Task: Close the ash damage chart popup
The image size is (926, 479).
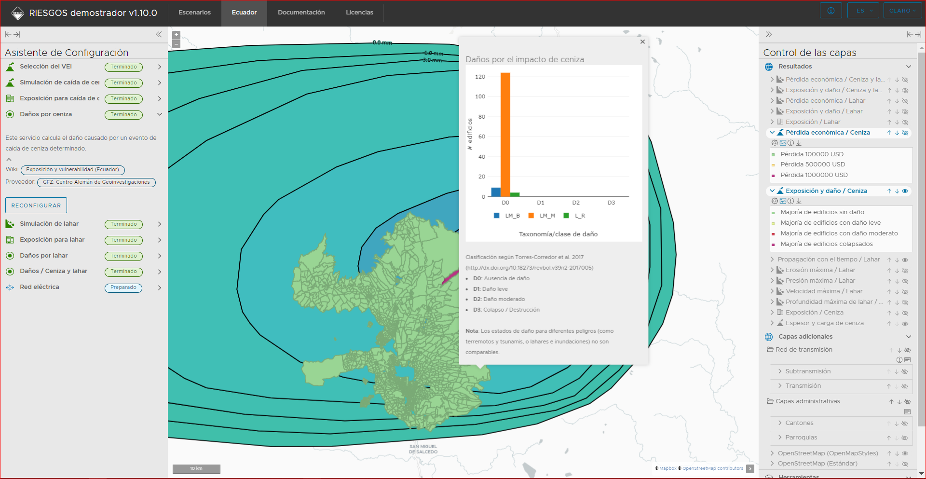Action: [642, 42]
